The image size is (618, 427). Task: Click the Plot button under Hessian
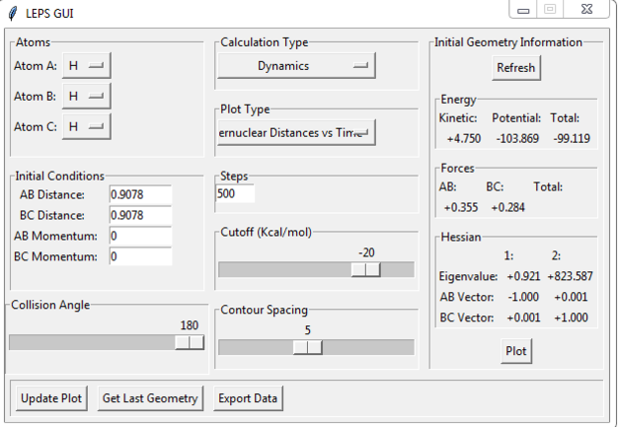pyautogui.click(x=515, y=351)
